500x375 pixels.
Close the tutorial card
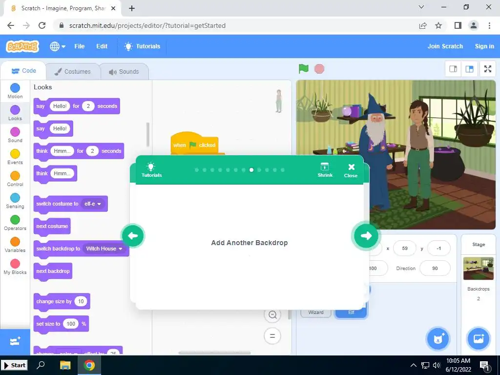click(351, 170)
